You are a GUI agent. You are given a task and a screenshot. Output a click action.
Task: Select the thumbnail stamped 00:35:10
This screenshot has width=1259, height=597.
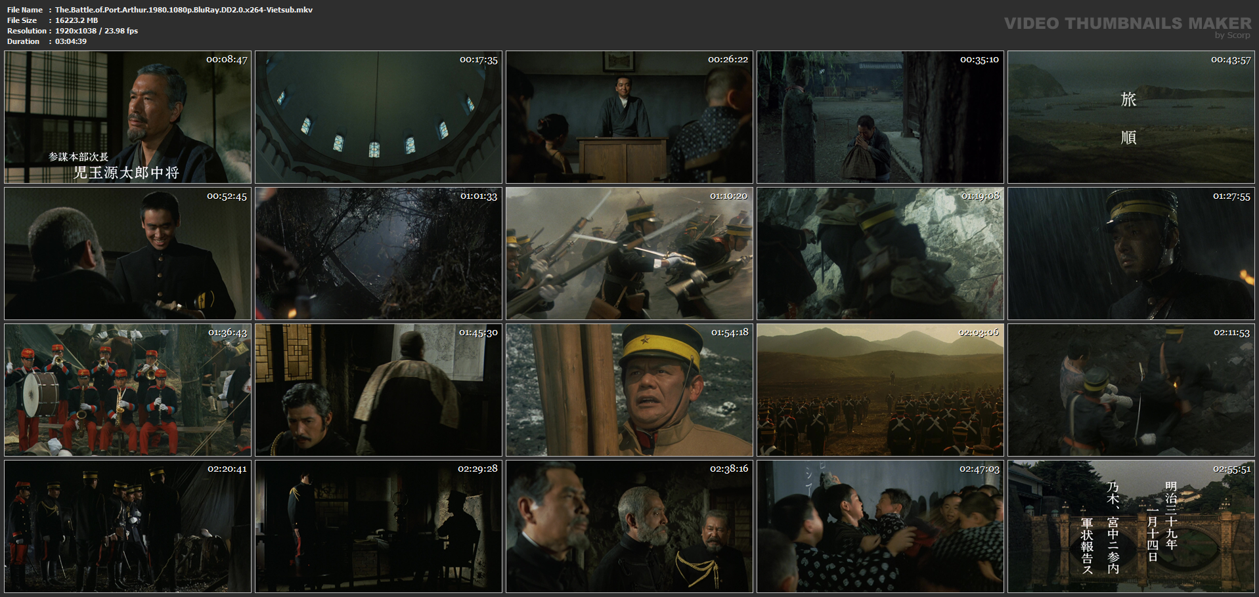point(881,117)
